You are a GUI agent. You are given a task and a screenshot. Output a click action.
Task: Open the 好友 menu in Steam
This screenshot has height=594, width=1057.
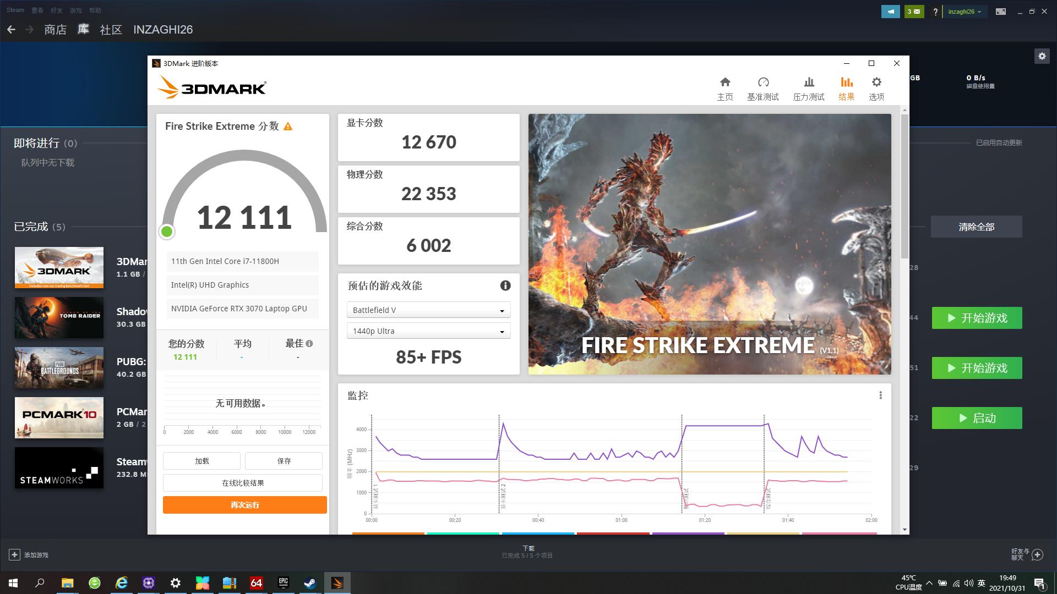click(57, 10)
